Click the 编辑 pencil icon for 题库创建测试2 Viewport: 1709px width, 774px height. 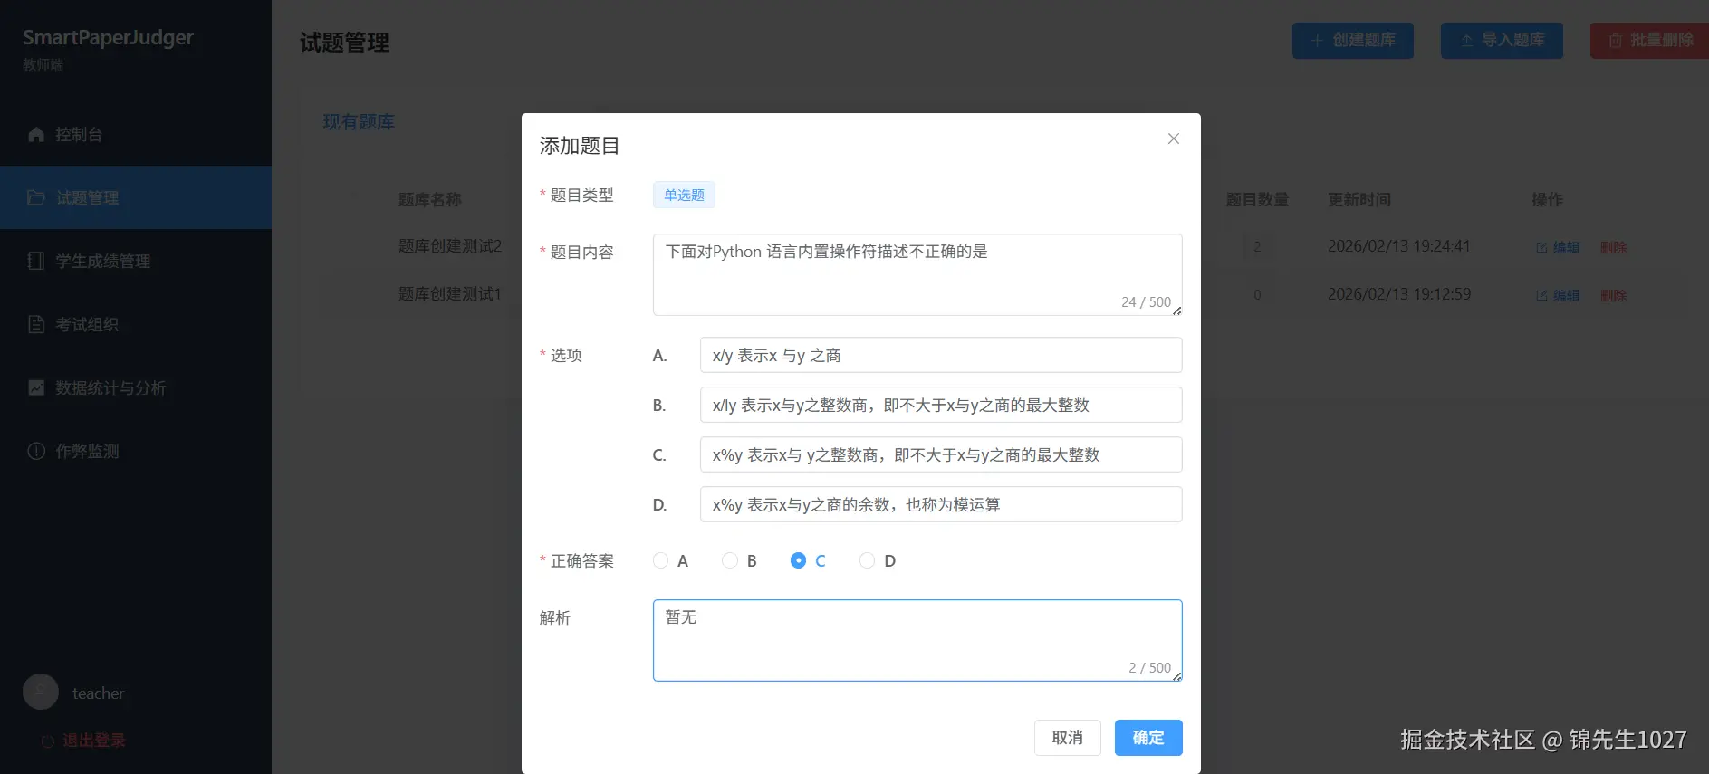tap(1541, 247)
